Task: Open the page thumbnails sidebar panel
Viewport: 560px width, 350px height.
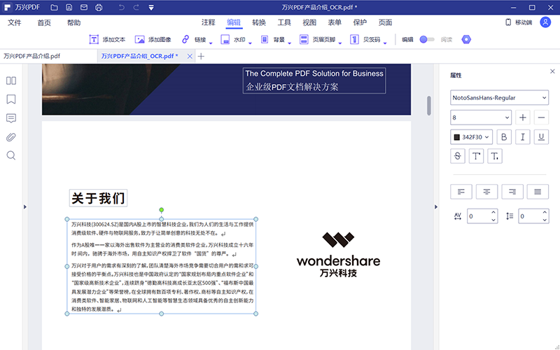Action: pyautogui.click(x=11, y=80)
